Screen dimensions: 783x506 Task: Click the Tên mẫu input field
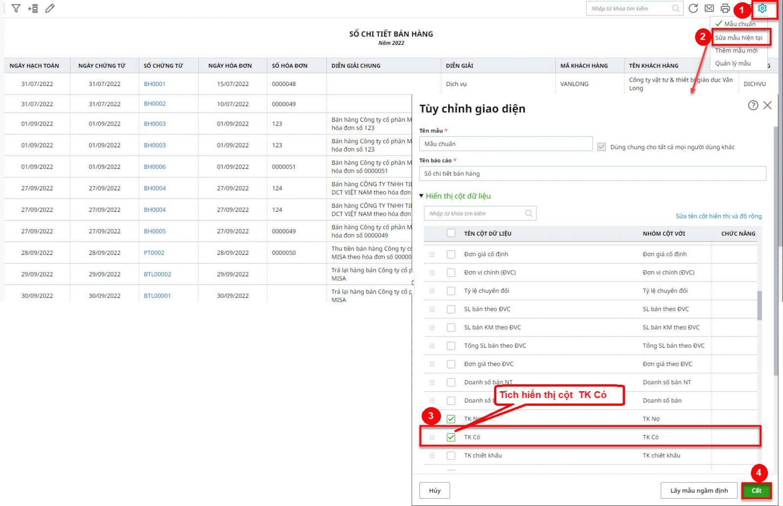coord(506,144)
